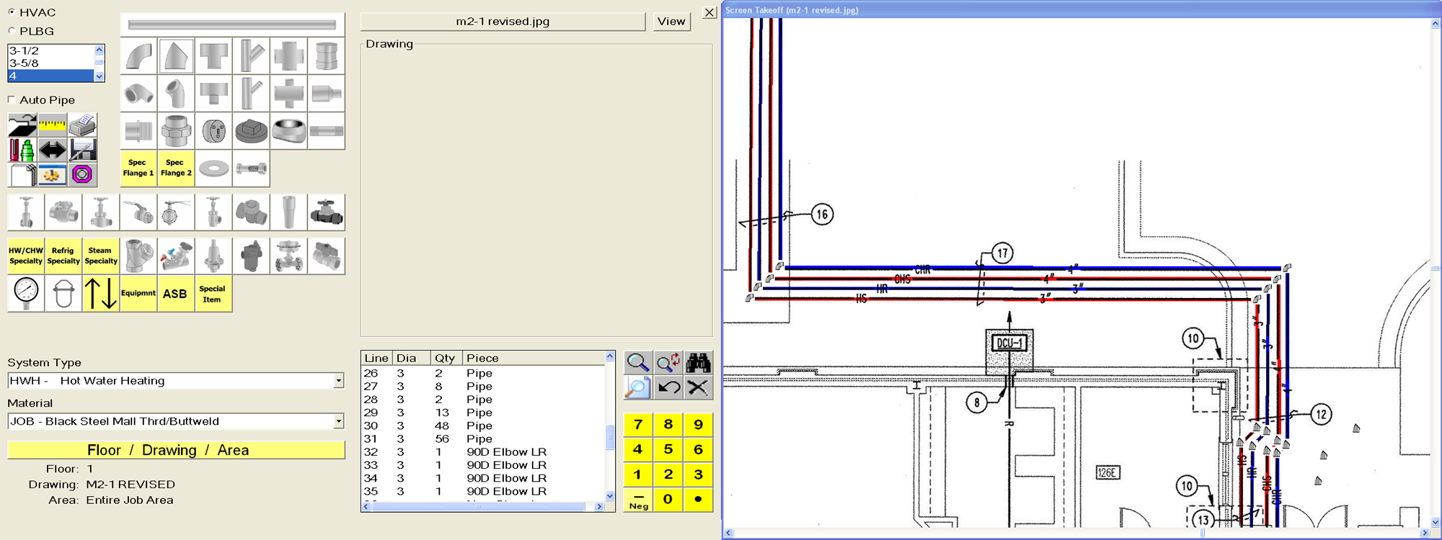Open the Floor / Drawing / Area bar
The height and width of the screenshot is (540, 1442).
(x=176, y=450)
